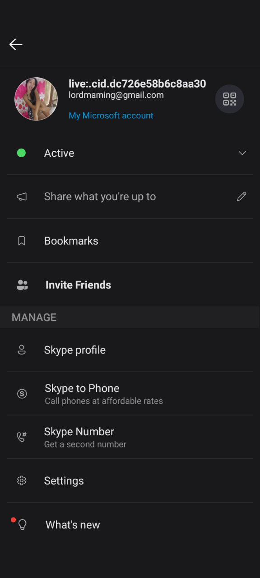The image size is (260, 578).
Task: Open the Settings gear icon
Action: click(x=22, y=481)
